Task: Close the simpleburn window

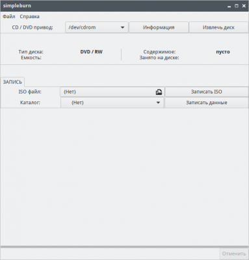Action: coord(244,6)
